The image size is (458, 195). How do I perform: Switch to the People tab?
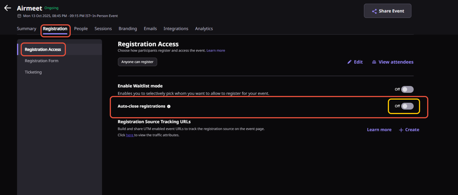pyautogui.click(x=81, y=29)
